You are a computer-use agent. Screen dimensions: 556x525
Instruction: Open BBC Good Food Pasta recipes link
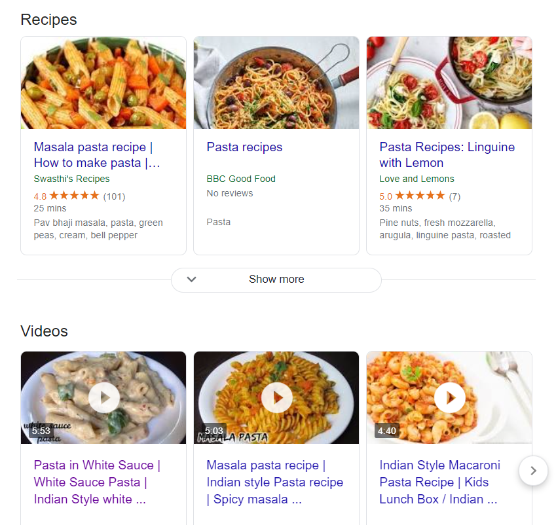(x=244, y=147)
